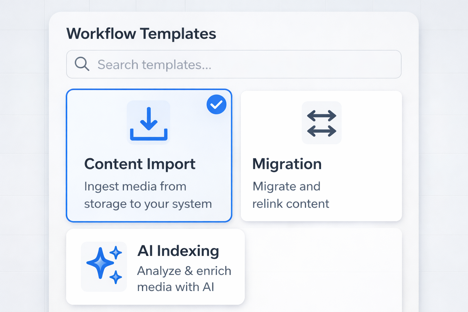Viewport: 468px width, 312px height.
Task: Click the Workflow Templates heading
Action: 141,34
